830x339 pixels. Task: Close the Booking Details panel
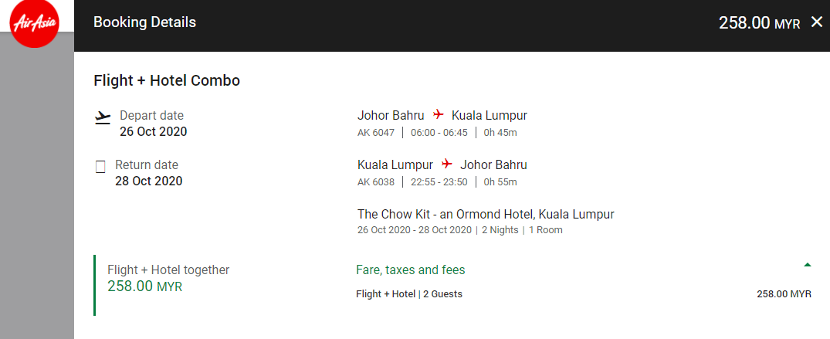[817, 22]
